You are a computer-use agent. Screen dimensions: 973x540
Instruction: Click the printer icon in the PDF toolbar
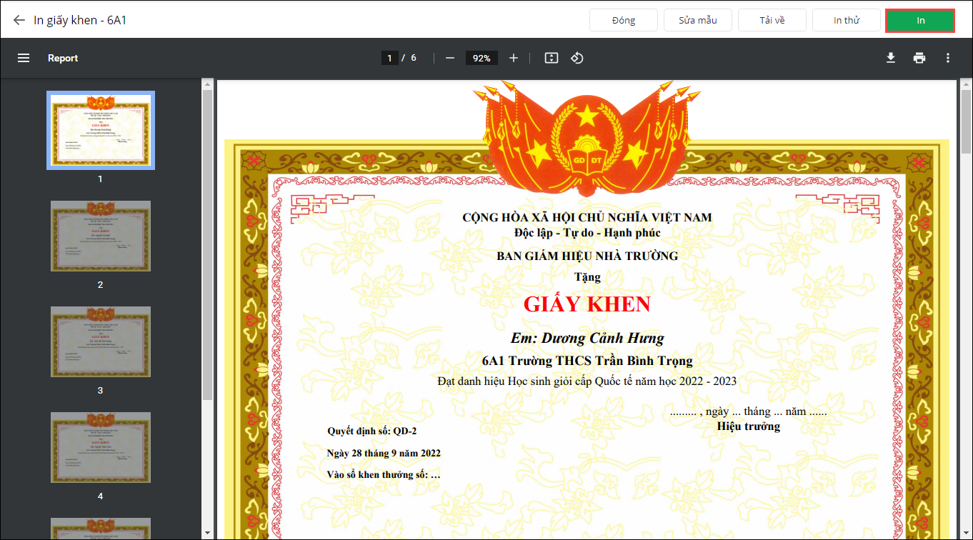pyautogui.click(x=919, y=58)
